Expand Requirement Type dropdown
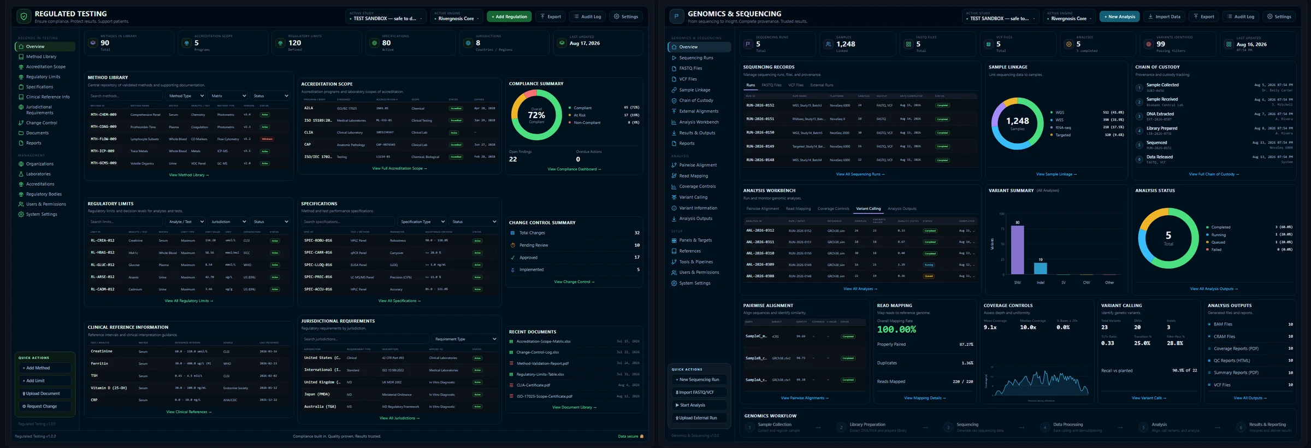Screen dimensions: 1311x448 (465, 339)
